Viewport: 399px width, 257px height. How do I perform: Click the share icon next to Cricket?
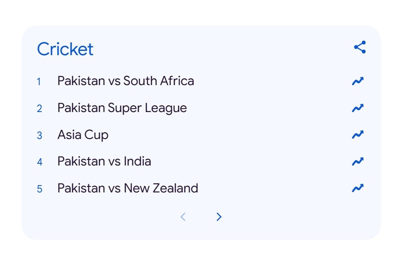pyautogui.click(x=359, y=47)
